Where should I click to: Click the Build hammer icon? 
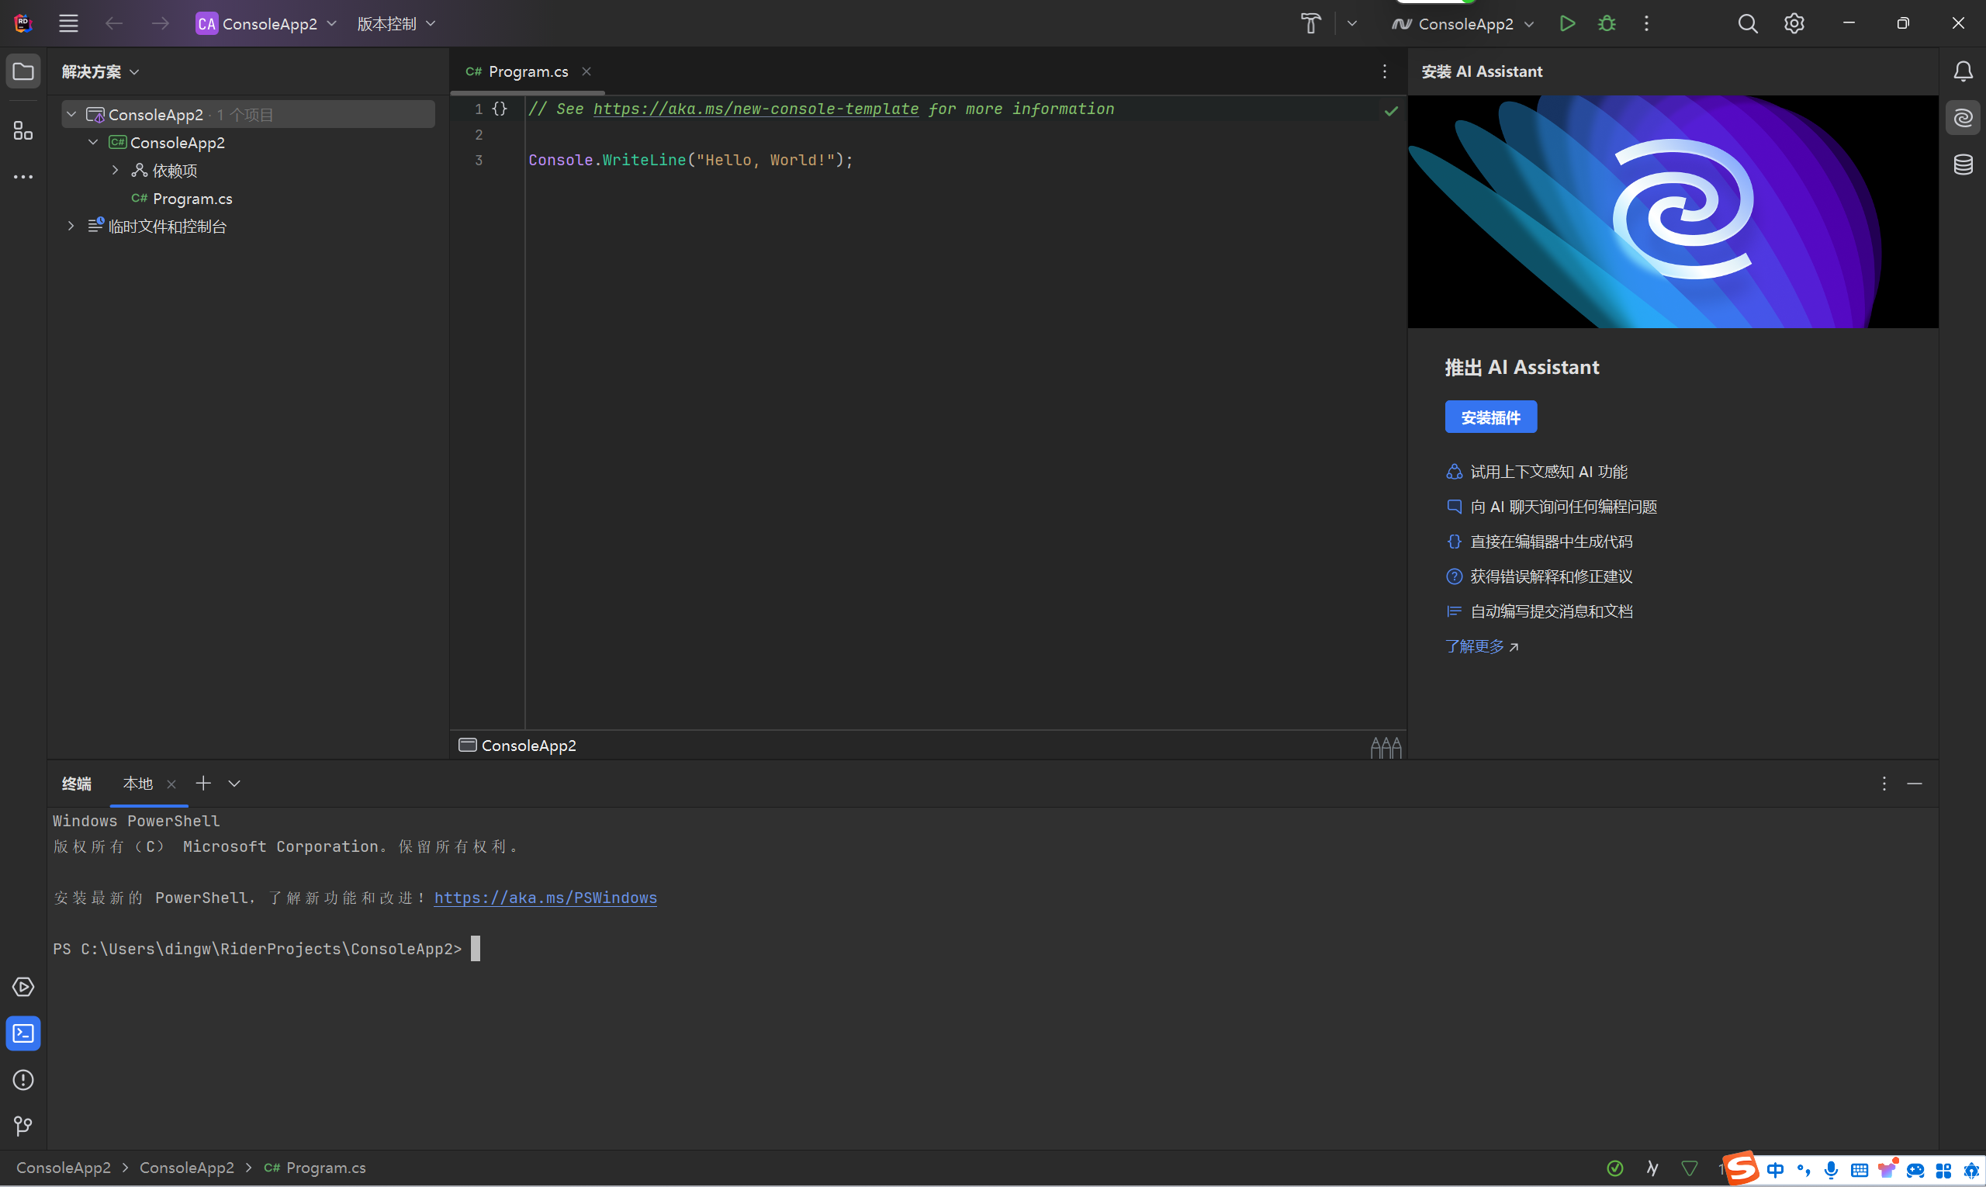[1310, 24]
